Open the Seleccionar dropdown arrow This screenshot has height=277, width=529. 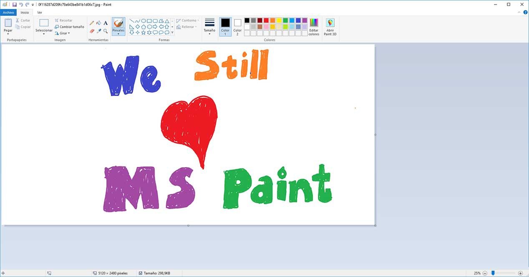click(44, 34)
